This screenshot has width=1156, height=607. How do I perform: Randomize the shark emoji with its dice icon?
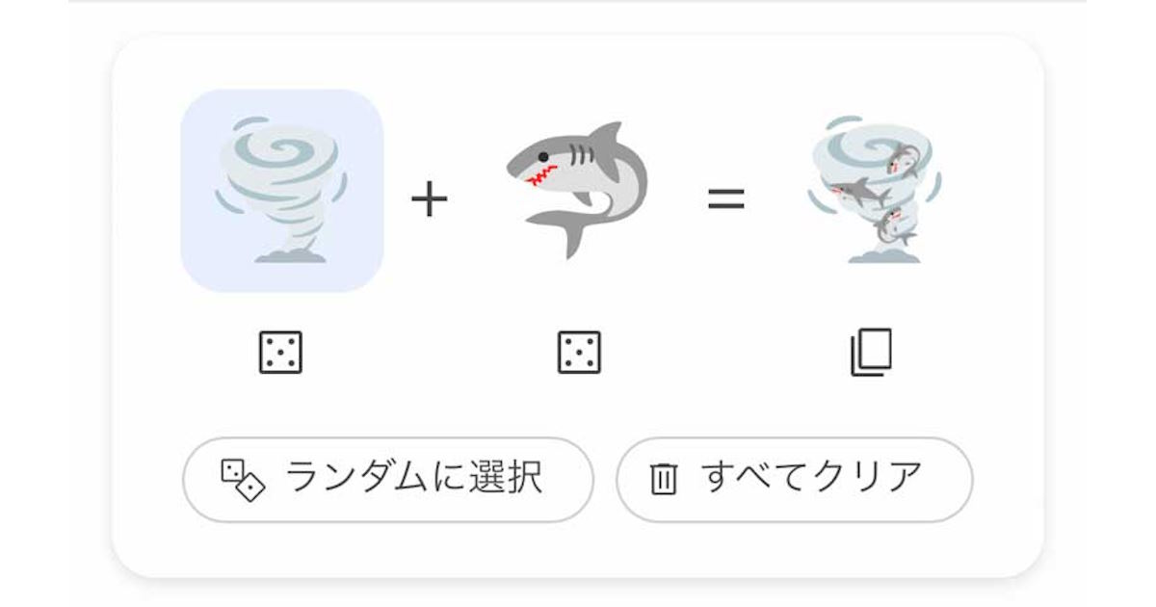click(579, 353)
